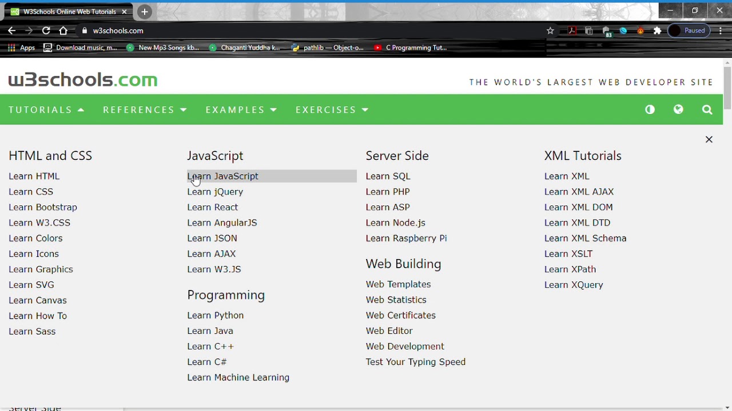Open Test Your Typing Speed
The image size is (732, 411).
click(415, 362)
